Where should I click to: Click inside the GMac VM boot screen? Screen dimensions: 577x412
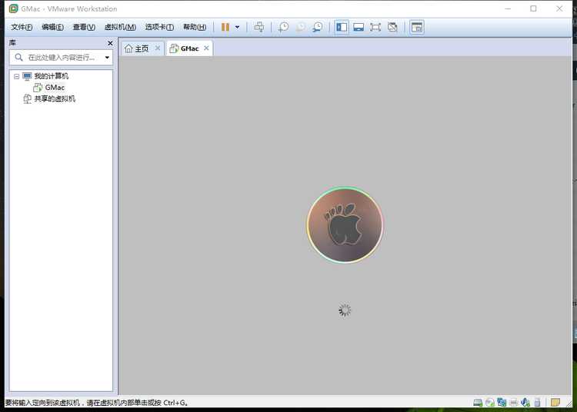[345, 226]
